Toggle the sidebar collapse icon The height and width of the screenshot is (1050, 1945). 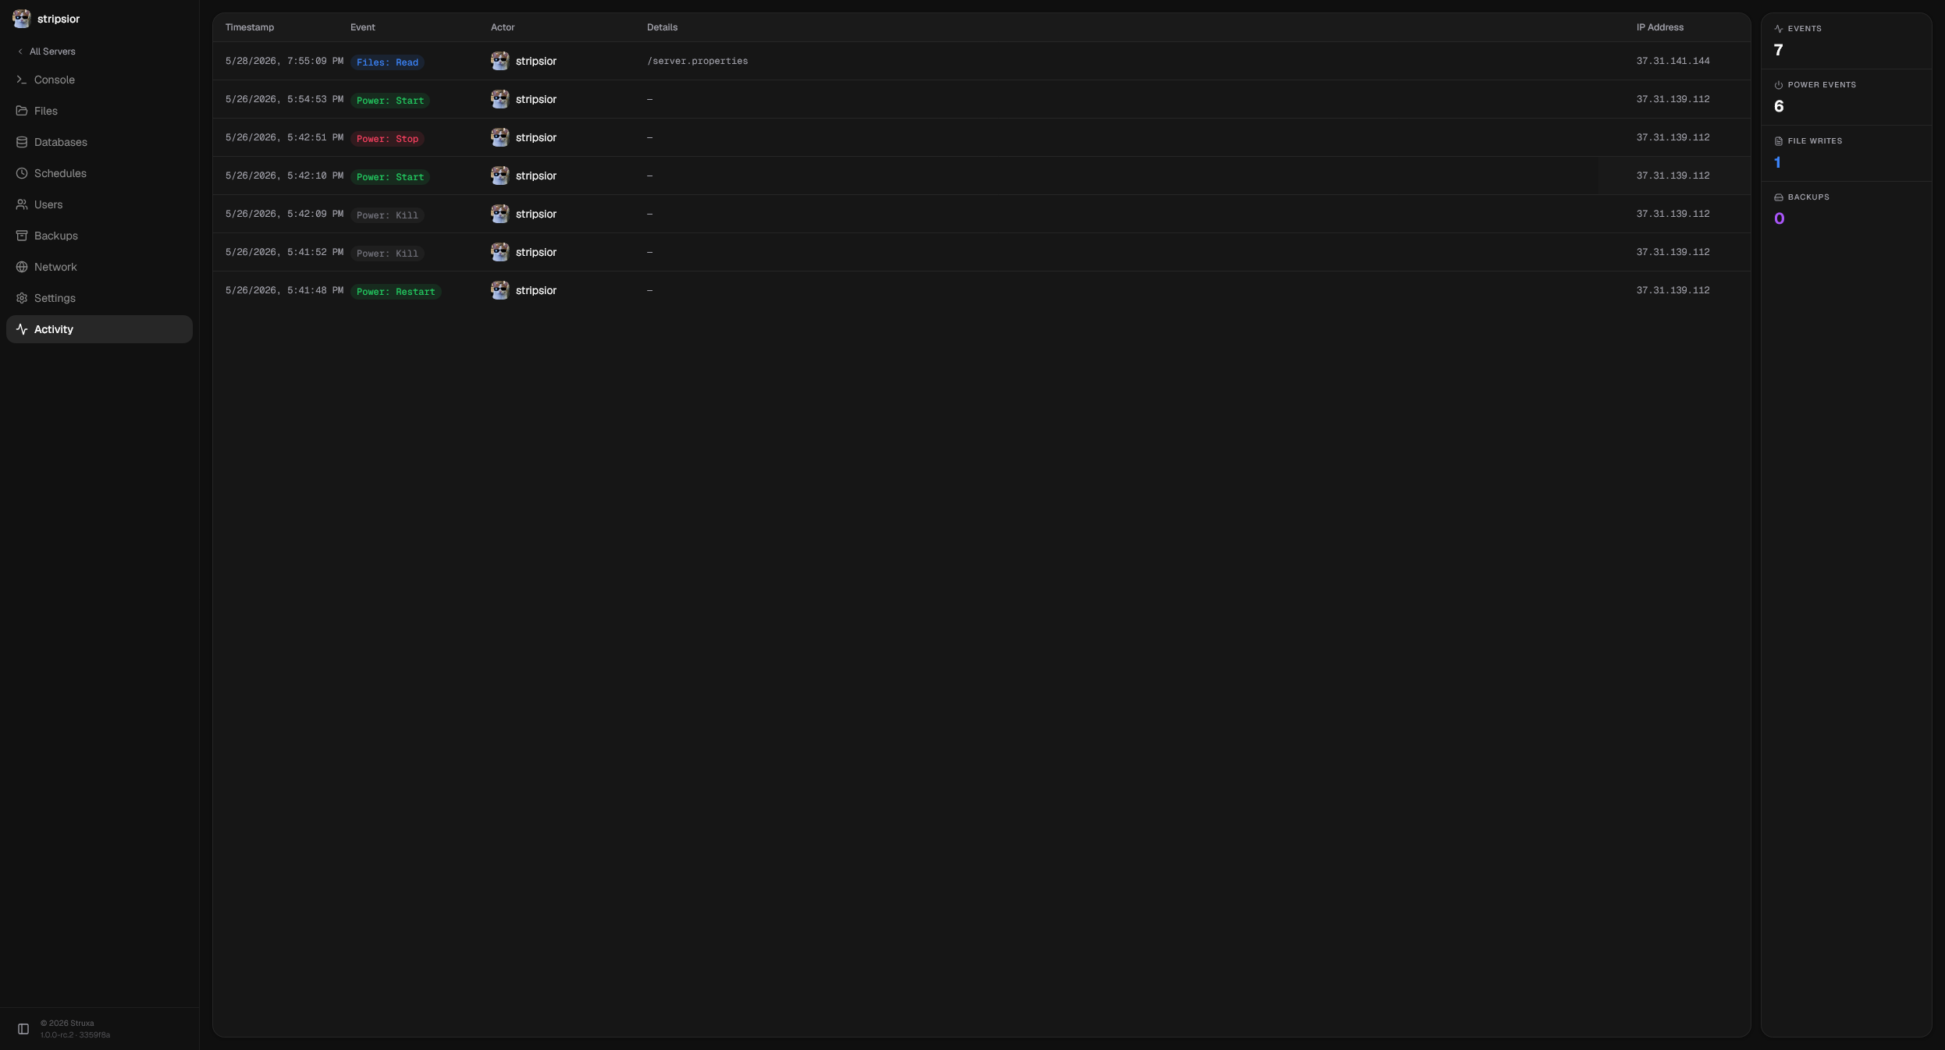pyautogui.click(x=23, y=1029)
